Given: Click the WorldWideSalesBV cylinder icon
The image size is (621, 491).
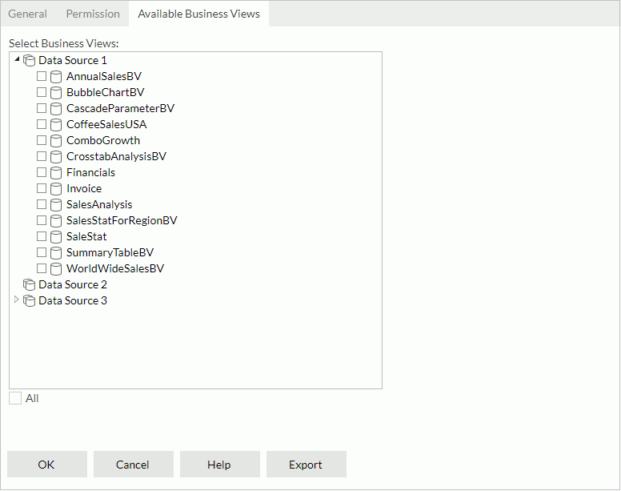Looking at the screenshot, I should click(56, 269).
